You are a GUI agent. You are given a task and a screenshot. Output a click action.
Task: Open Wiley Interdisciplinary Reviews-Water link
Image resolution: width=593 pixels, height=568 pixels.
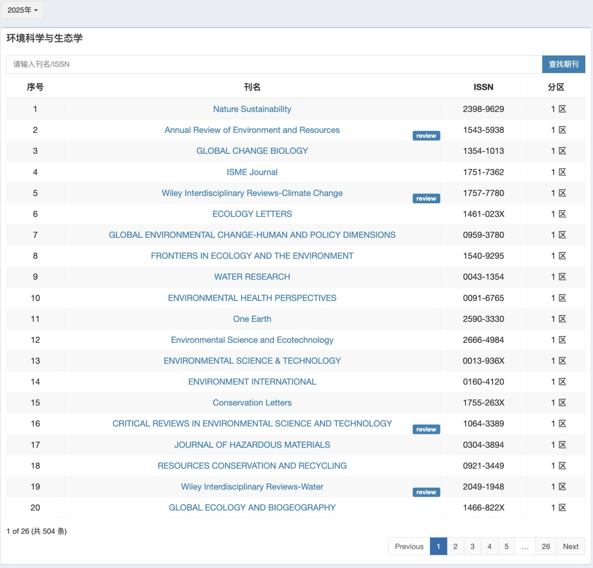tap(252, 487)
